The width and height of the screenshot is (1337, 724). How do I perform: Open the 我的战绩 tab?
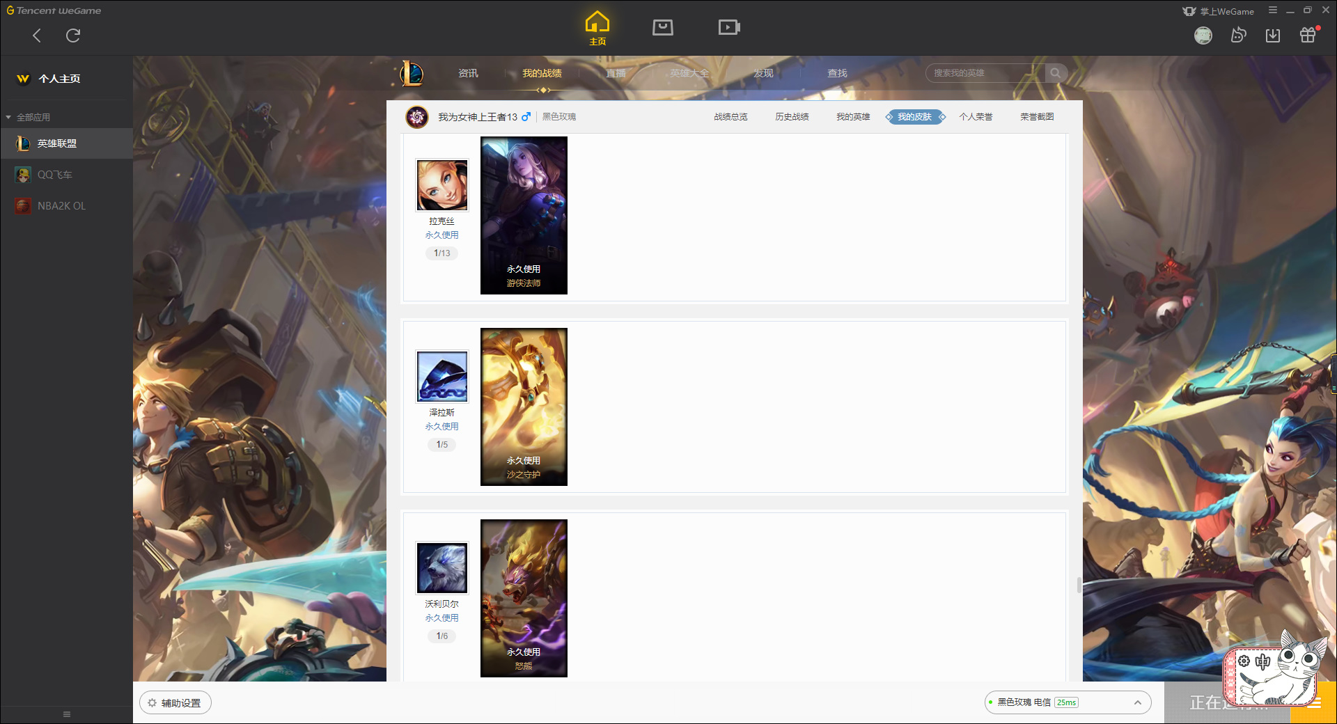542,73
